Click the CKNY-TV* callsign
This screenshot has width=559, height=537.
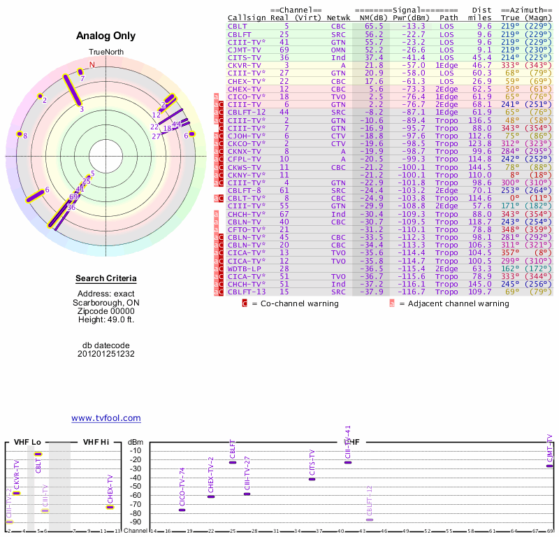pyautogui.click(x=247, y=175)
